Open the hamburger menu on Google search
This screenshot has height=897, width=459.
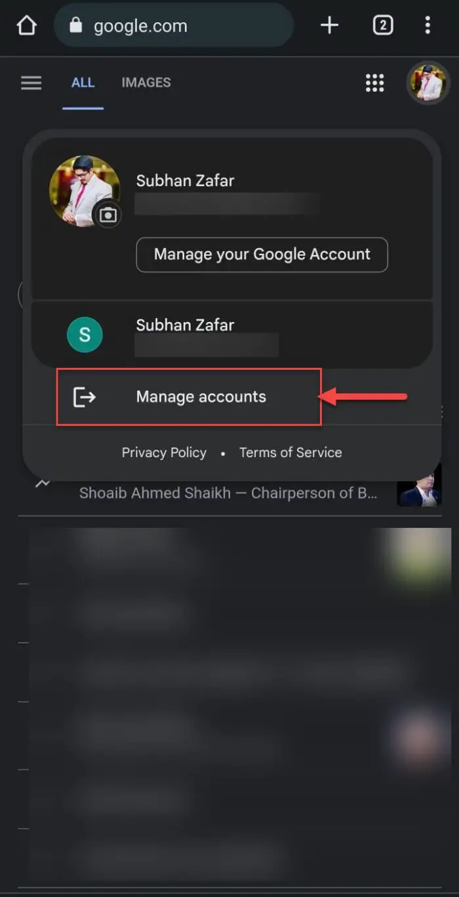click(31, 83)
